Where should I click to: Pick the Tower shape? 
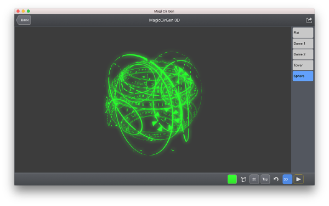coord(303,65)
